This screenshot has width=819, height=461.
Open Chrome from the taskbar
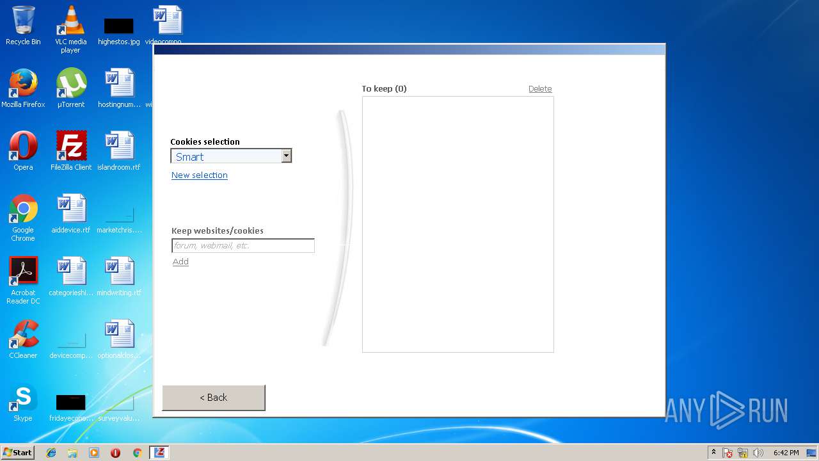(137, 453)
